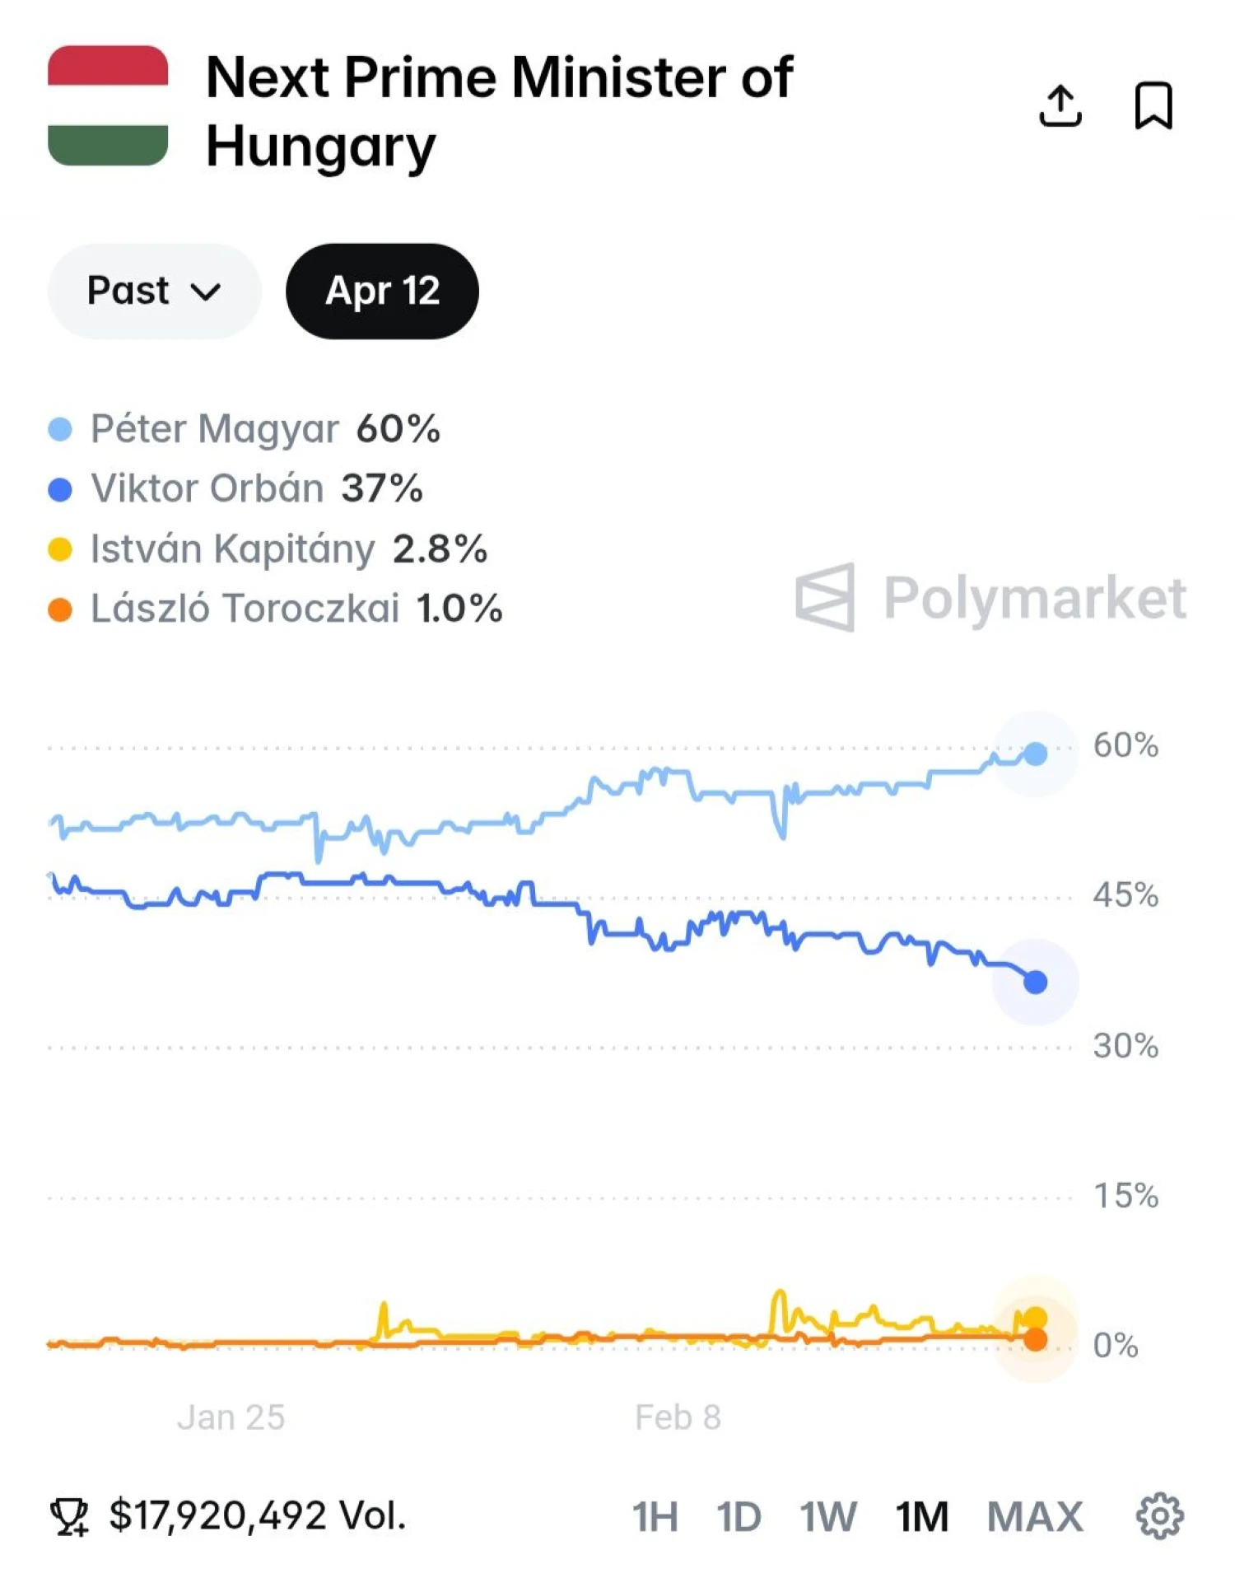1235x1592 pixels.
Task: Click the Polymarket logo watermark
Action: point(990,598)
